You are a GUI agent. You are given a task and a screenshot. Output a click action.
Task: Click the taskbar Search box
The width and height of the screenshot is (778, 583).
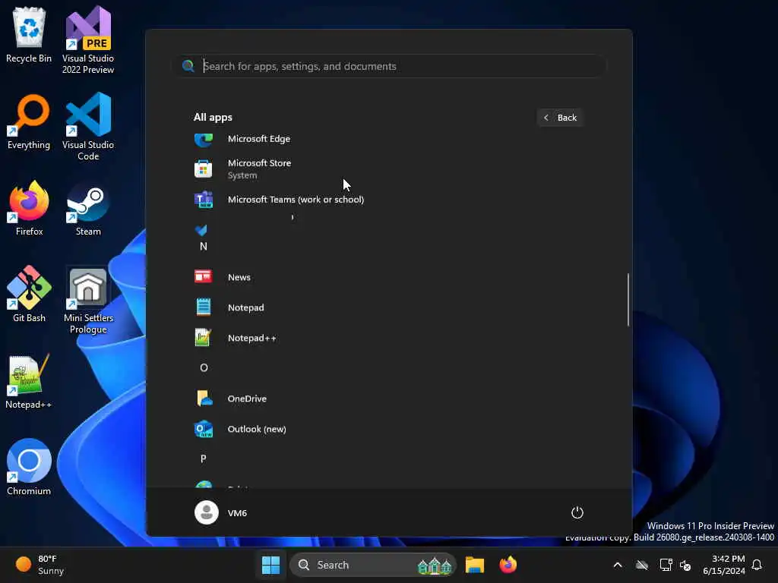372,565
